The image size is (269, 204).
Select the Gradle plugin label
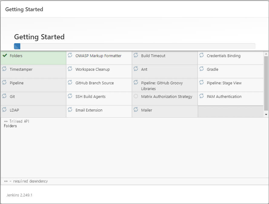[213, 69]
